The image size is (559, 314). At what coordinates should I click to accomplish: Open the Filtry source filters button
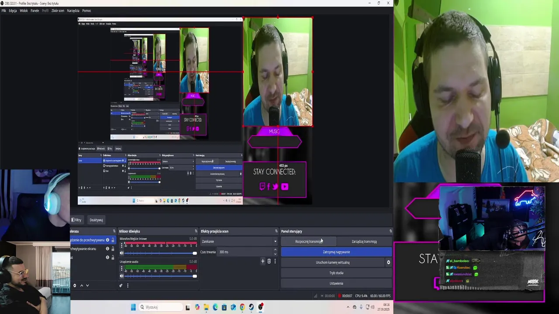click(x=77, y=220)
